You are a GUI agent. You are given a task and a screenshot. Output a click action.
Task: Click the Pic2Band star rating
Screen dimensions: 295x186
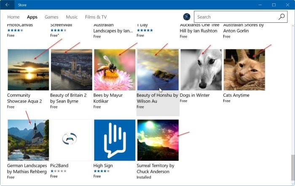[59, 171]
